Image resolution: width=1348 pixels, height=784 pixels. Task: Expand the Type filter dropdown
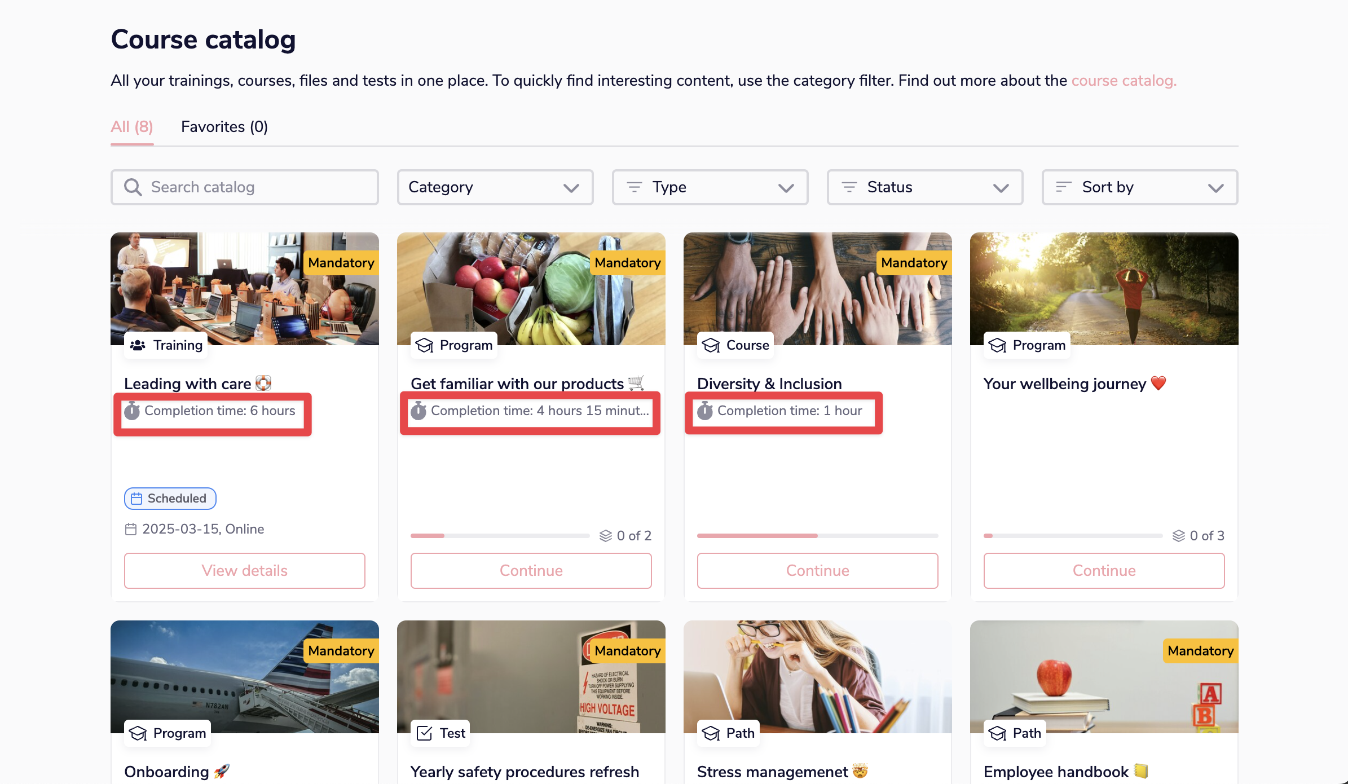point(710,187)
